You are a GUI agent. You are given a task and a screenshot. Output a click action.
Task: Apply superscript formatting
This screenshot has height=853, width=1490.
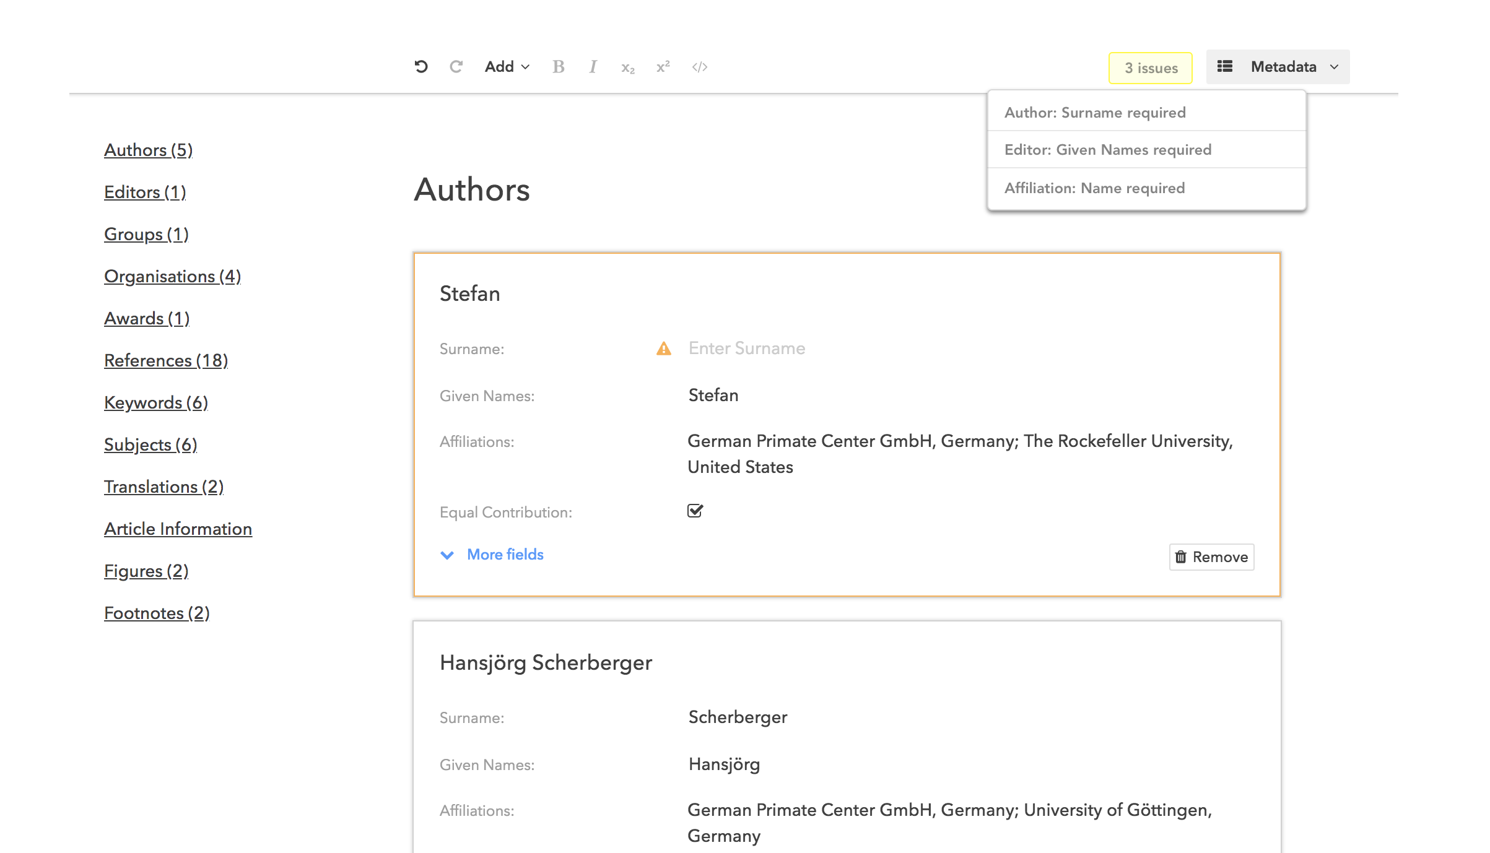click(663, 66)
